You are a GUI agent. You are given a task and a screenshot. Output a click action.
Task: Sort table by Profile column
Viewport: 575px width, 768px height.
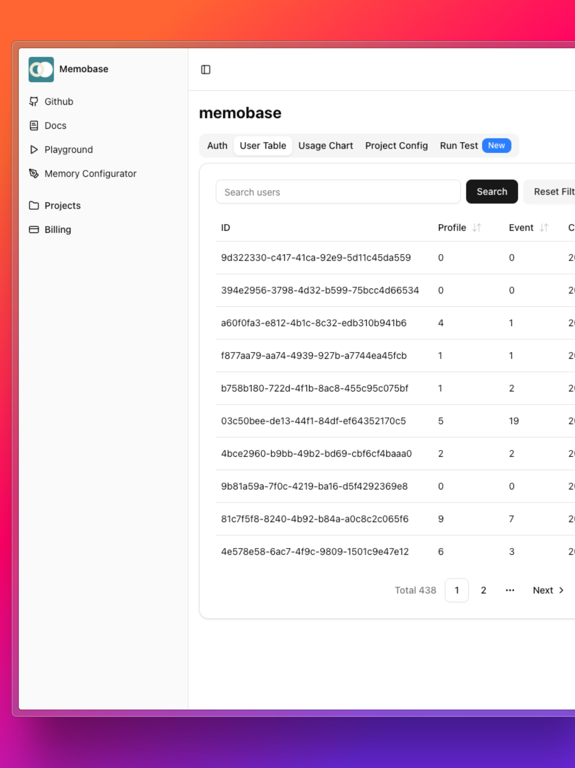click(476, 227)
